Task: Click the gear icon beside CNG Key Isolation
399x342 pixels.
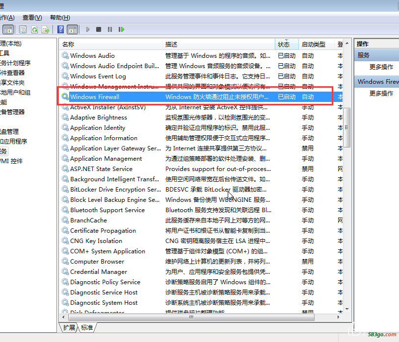Action: pos(65,241)
